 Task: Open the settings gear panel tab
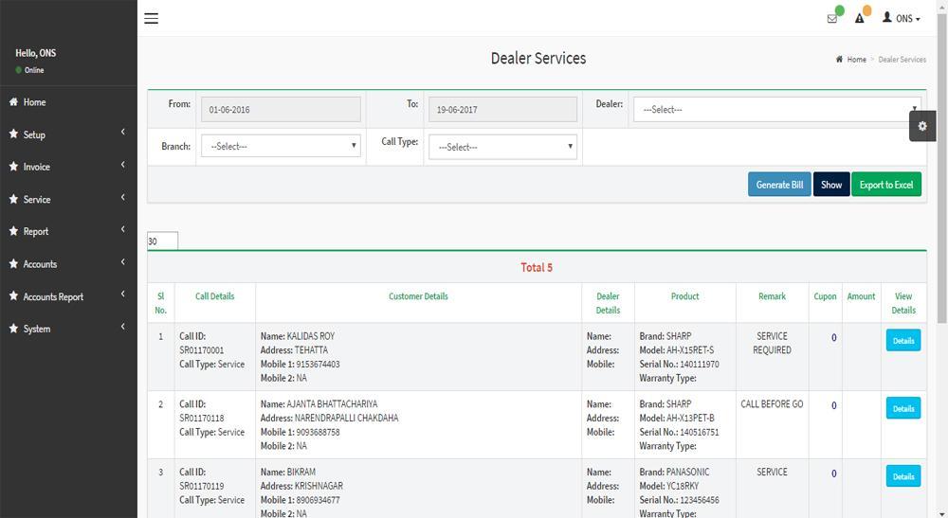[922, 126]
